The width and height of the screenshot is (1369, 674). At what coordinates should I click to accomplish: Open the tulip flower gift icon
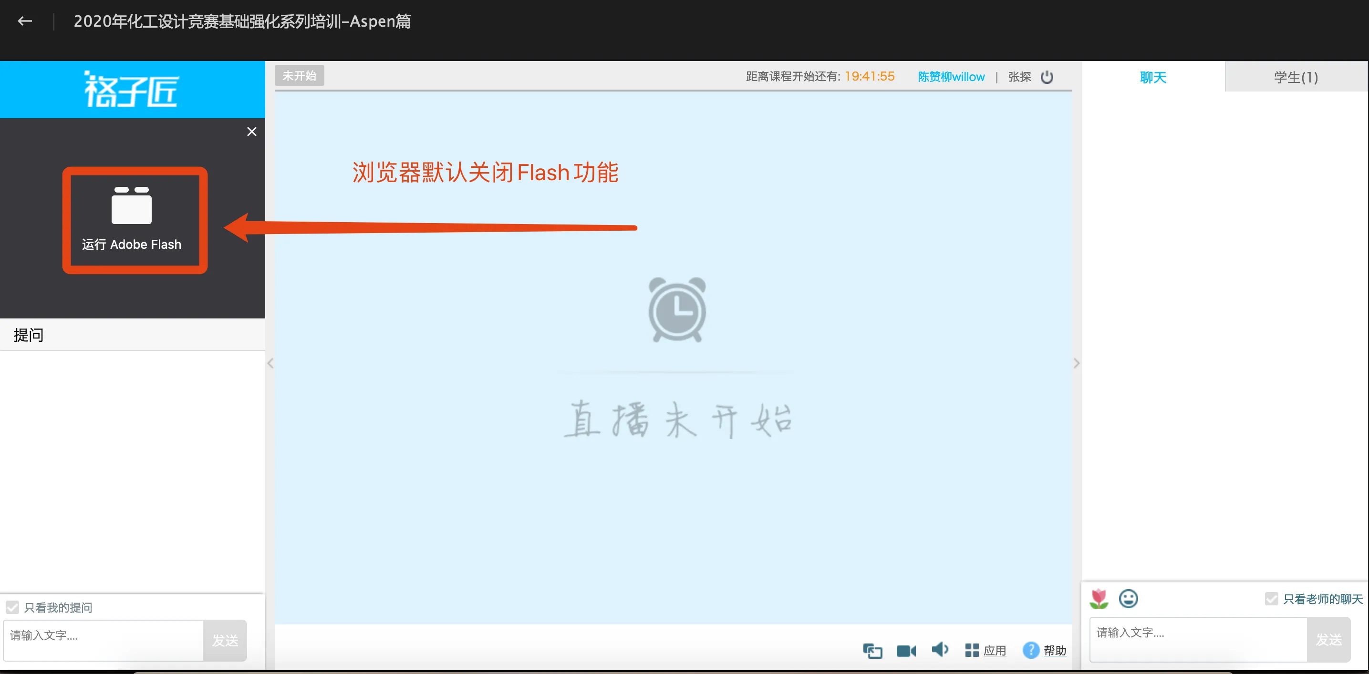[x=1099, y=599]
